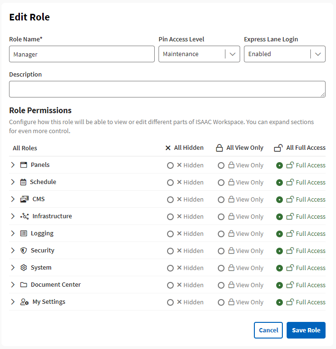Focus the Description text area

pyautogui.click(x=167, y=89)
